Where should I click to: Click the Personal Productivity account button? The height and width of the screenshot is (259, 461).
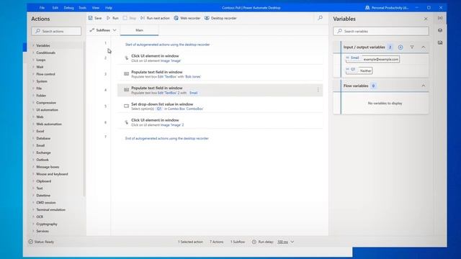click(x=387, y=8)
